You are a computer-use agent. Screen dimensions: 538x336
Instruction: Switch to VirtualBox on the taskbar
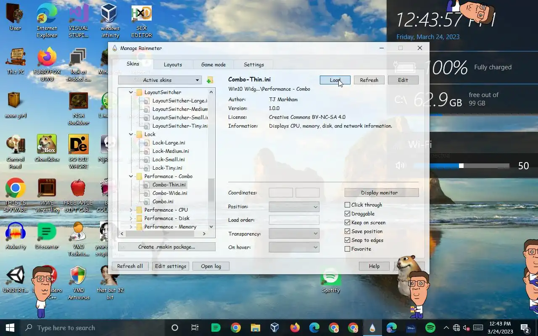[275, 328]
